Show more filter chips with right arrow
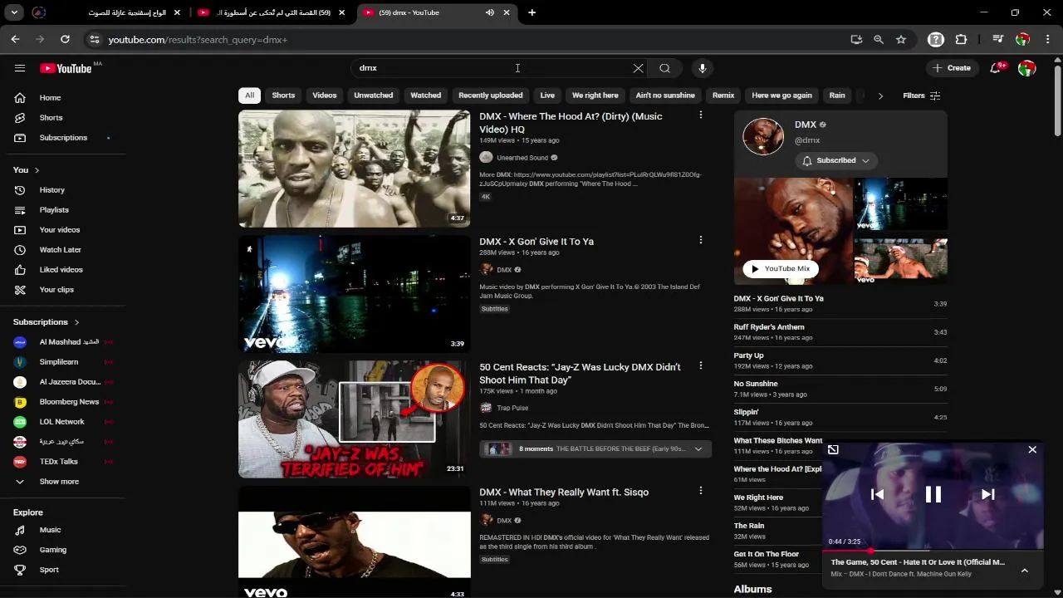Viewport: 1063px width, 598px height. tap(880, 96)
